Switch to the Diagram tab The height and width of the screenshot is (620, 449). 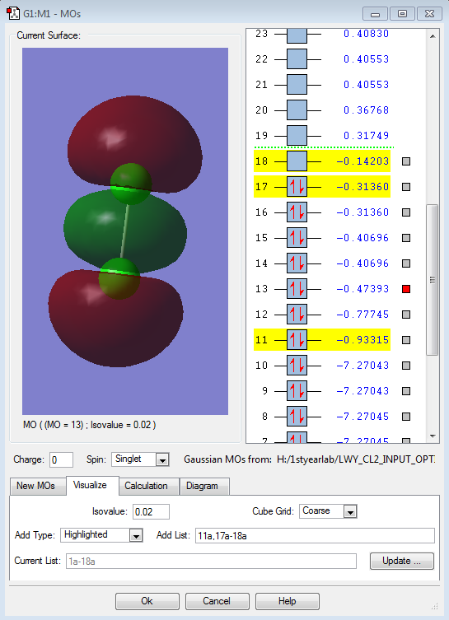[202, 486]
